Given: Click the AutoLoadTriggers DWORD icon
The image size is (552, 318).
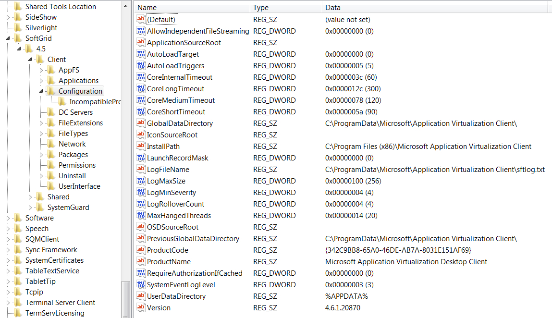Looking at the screenshot, I should click(x=141, y=65).
